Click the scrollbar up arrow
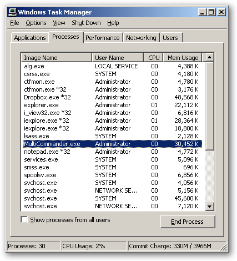237x261 pixels. (x=210, y=57)
